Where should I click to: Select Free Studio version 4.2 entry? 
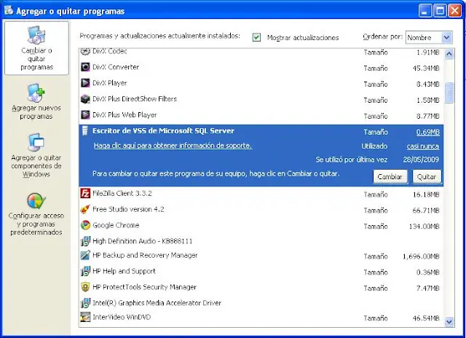pyautogui.click(x=261, y=210)
